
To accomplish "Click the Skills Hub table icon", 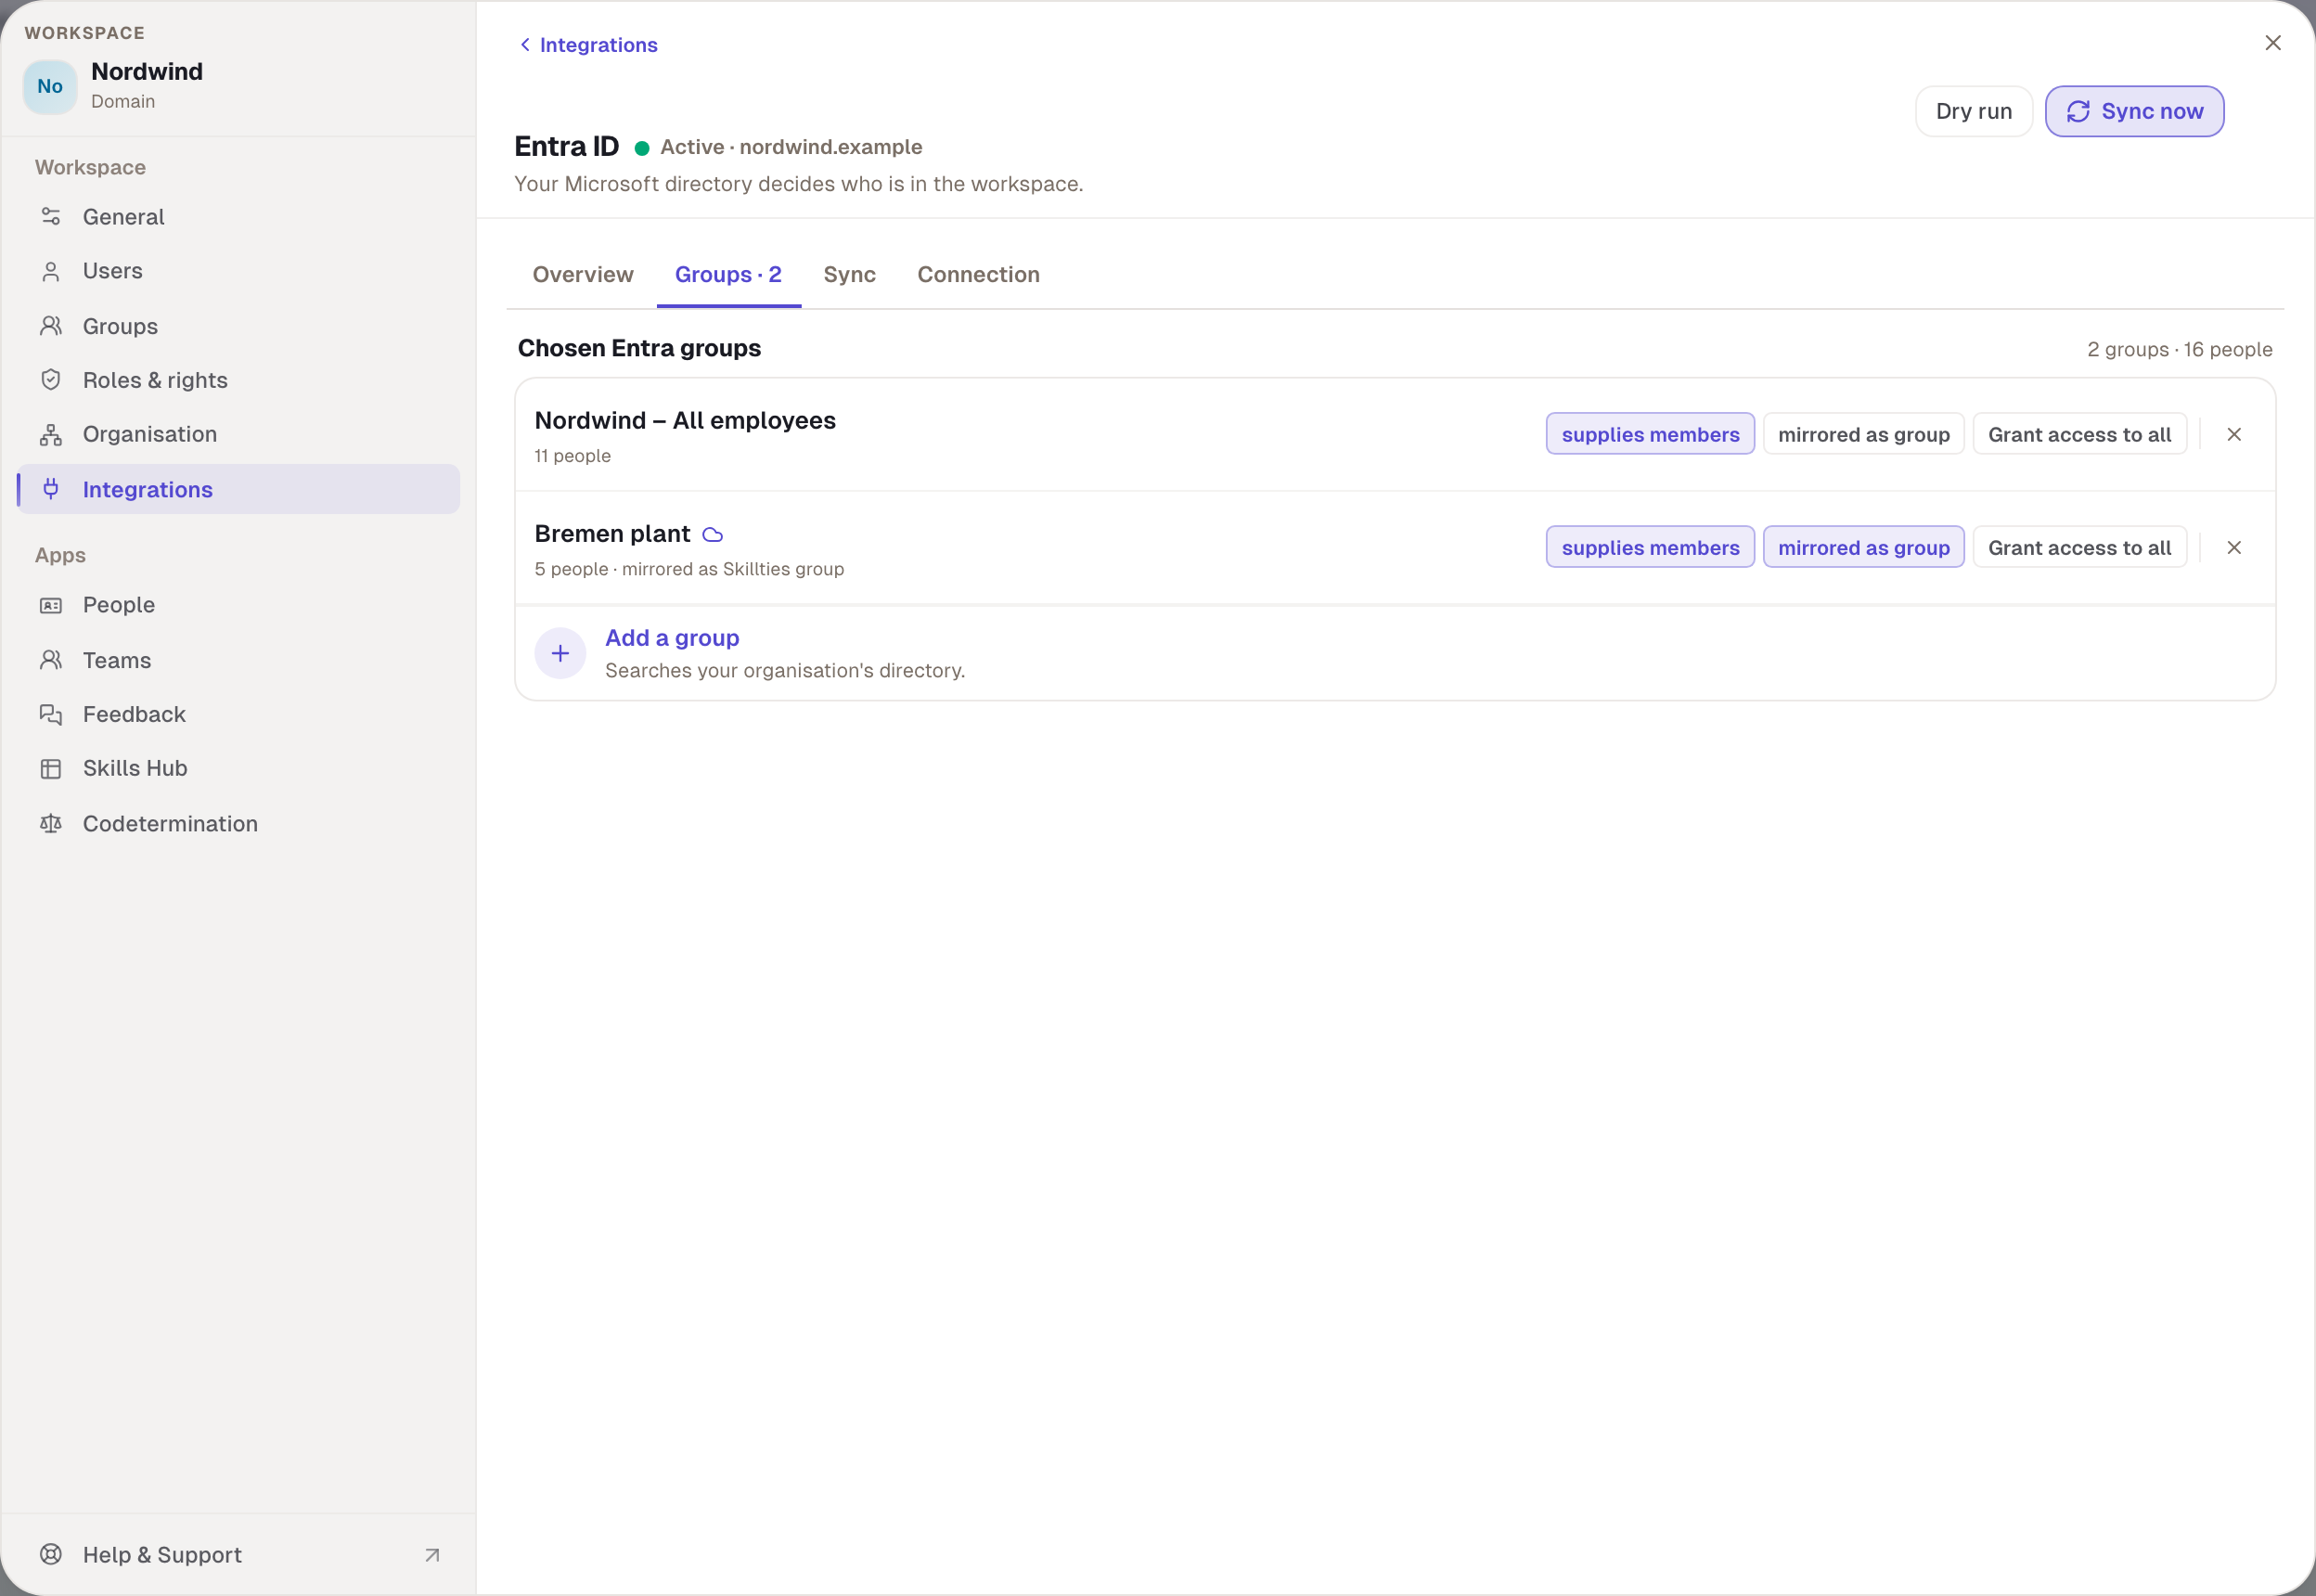I will tap(51, 768).
